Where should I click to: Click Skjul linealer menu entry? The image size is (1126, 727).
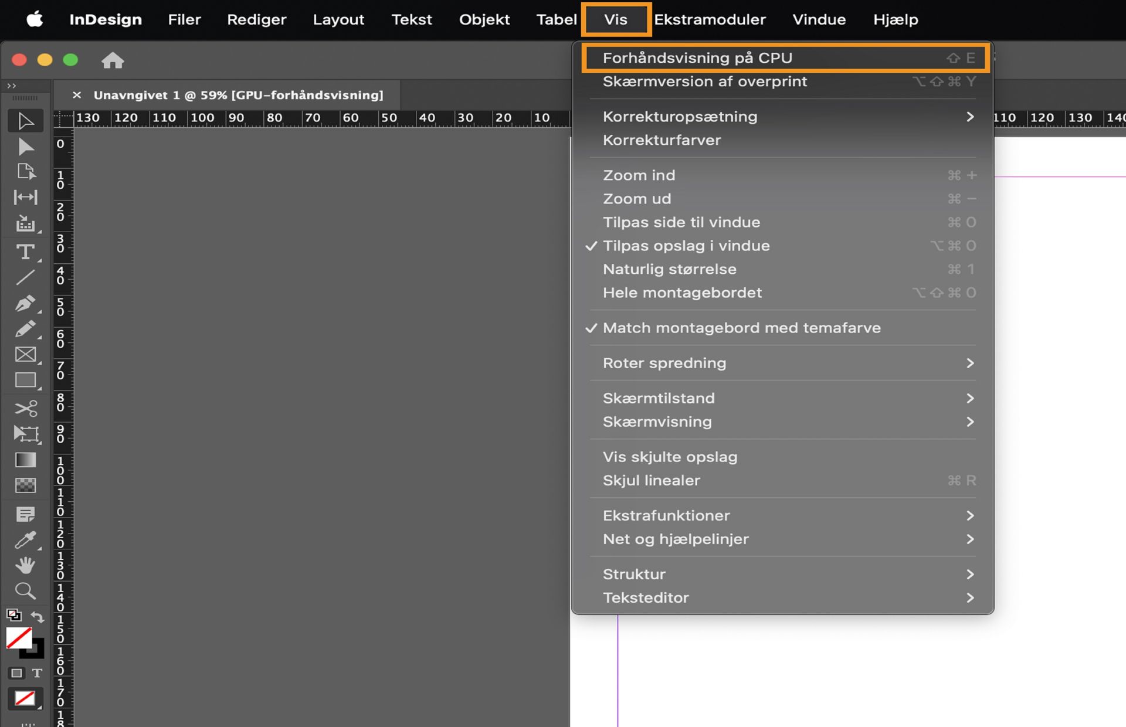click(651, 480)
